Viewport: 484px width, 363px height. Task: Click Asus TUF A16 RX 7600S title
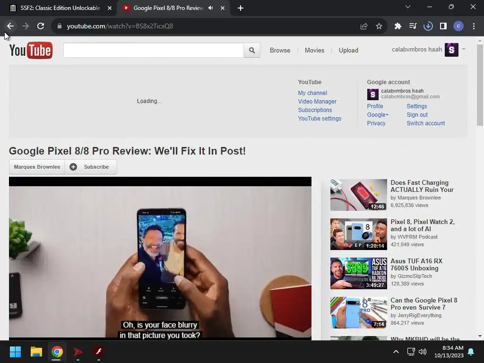pyautogui.click(x=416, y=265)
